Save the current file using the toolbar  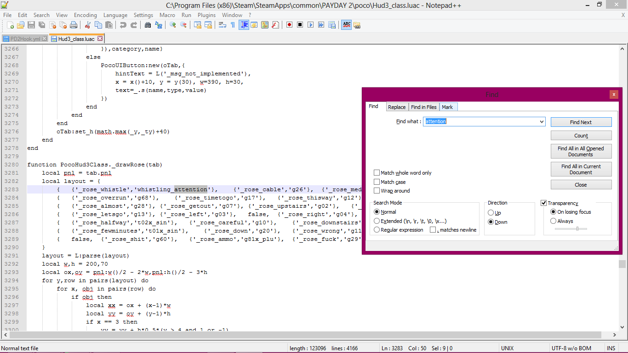[31, 25]
